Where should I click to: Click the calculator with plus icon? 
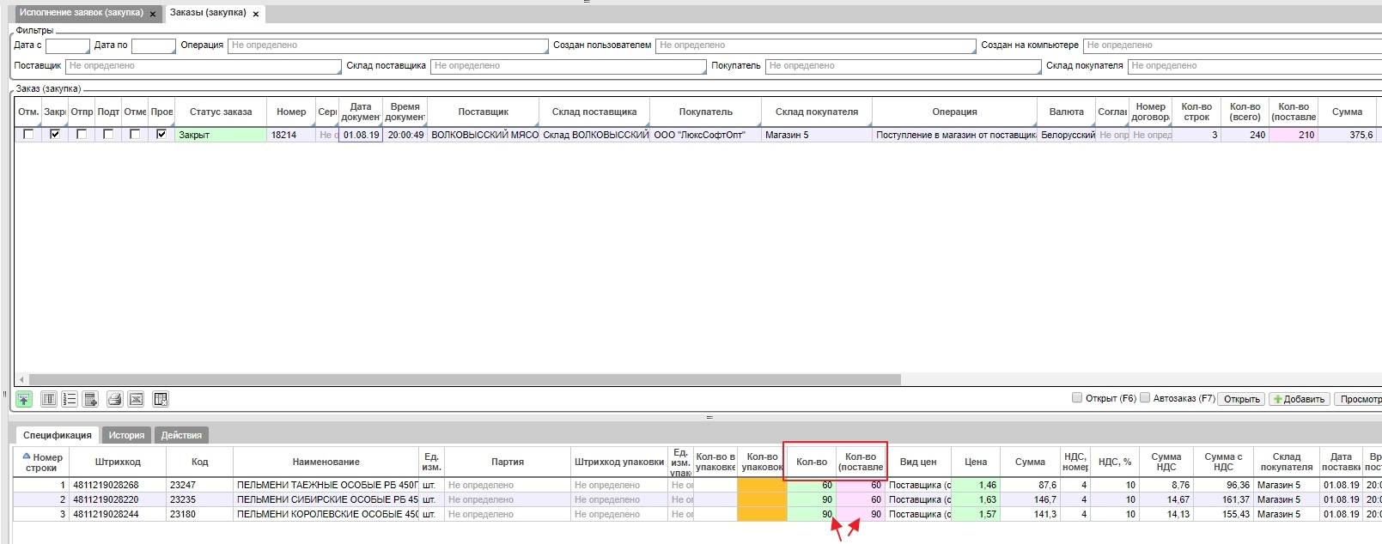click(x=90, y=399)
